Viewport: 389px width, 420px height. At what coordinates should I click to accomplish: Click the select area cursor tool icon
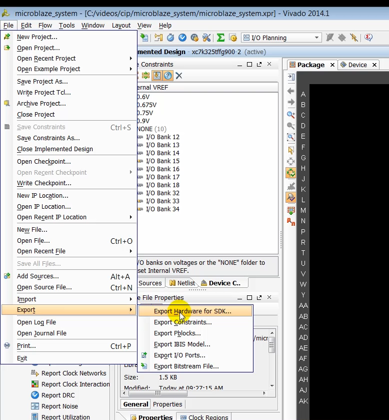coord(291,150)
